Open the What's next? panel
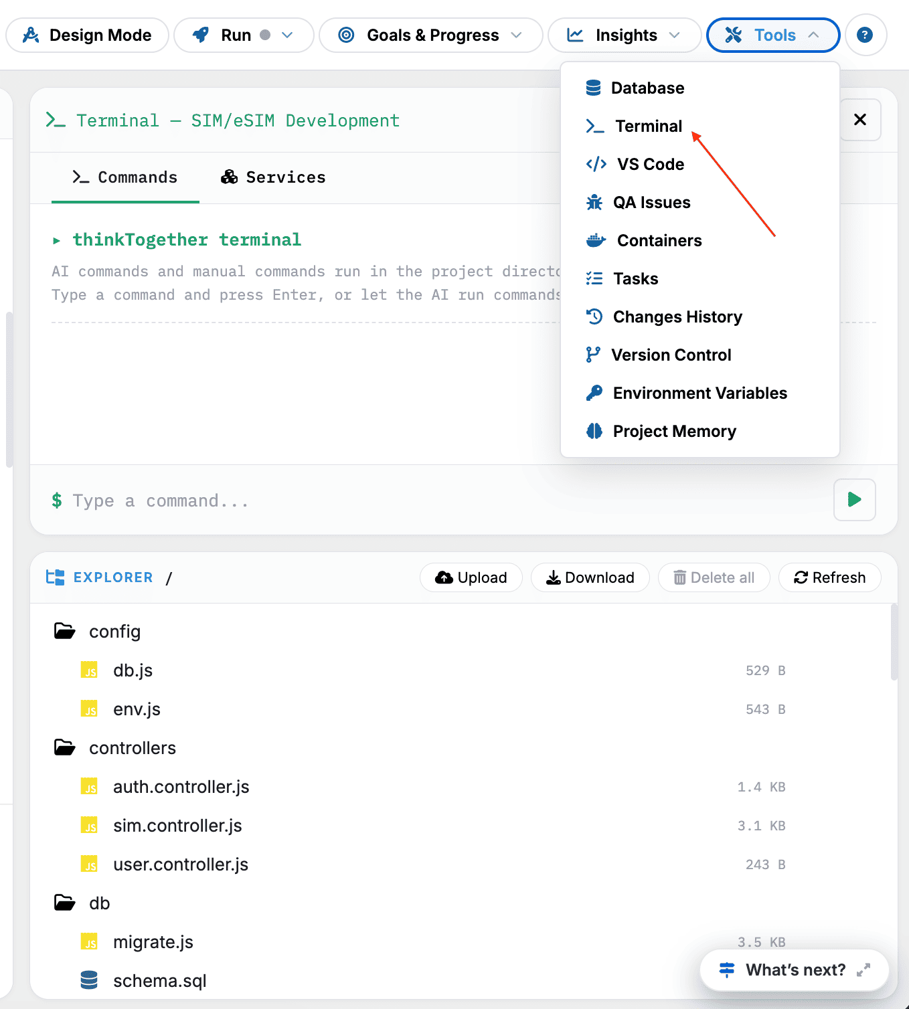Viewport: 909px width, 1009px height. coord(795,970)
